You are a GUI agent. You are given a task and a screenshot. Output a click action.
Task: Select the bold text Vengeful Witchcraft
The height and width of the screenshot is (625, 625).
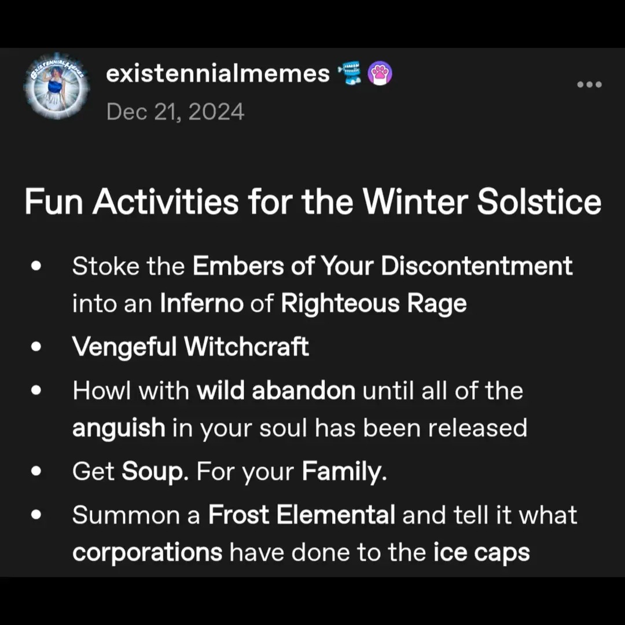[x=191, y=346]
